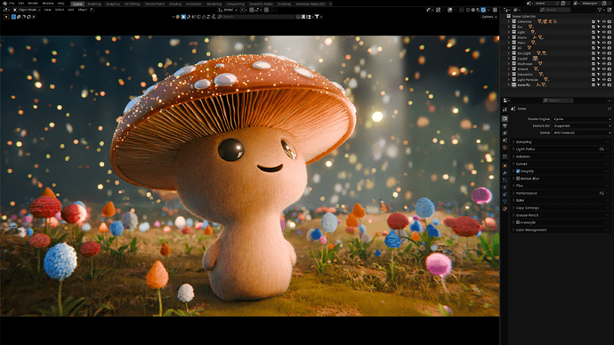614x345 pixels.
Task: Hide the Mushroom collection with eye icon
Action: 604,64
